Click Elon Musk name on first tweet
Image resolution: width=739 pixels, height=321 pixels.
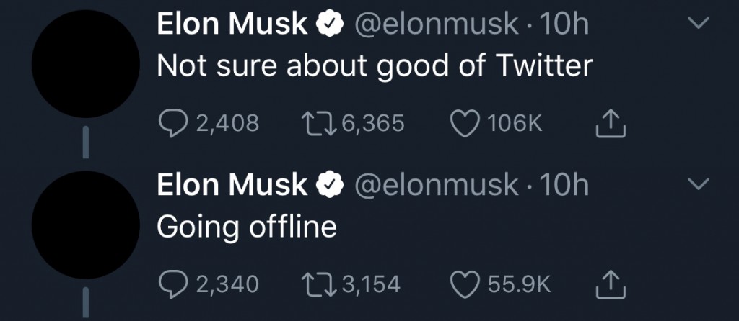(231, 25)
